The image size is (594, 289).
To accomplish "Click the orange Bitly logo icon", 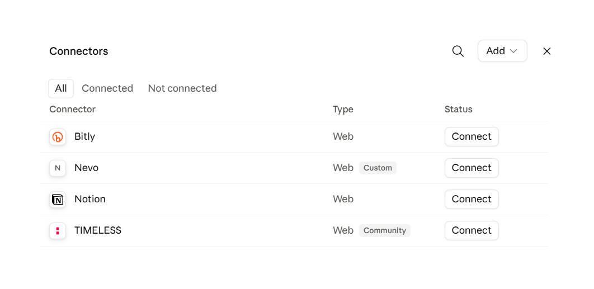I will coord(58,137).
